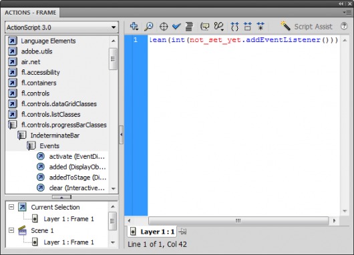Collapse the Current Selection tree node

(x=11, y=207)
